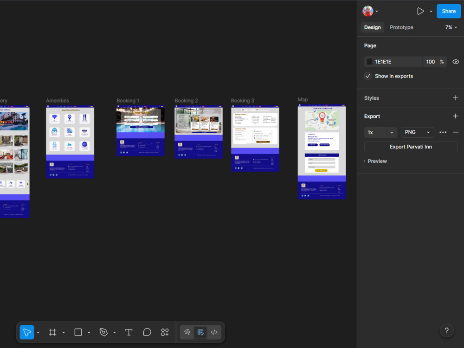Open PNG export format dropdown
Screen dimensions: 464x348
417,132
